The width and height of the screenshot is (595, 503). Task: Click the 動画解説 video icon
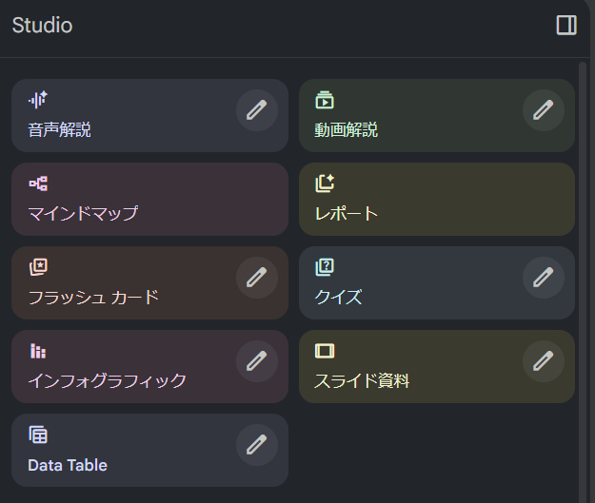[325, 100]
